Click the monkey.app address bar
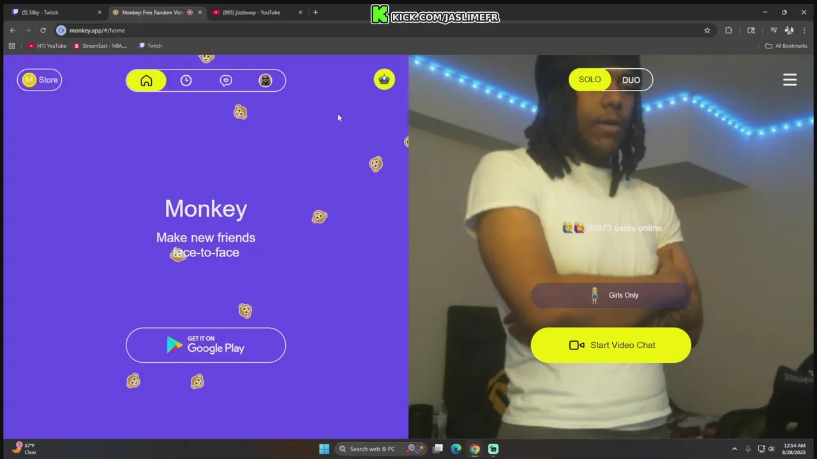 [x=383, y=30]
